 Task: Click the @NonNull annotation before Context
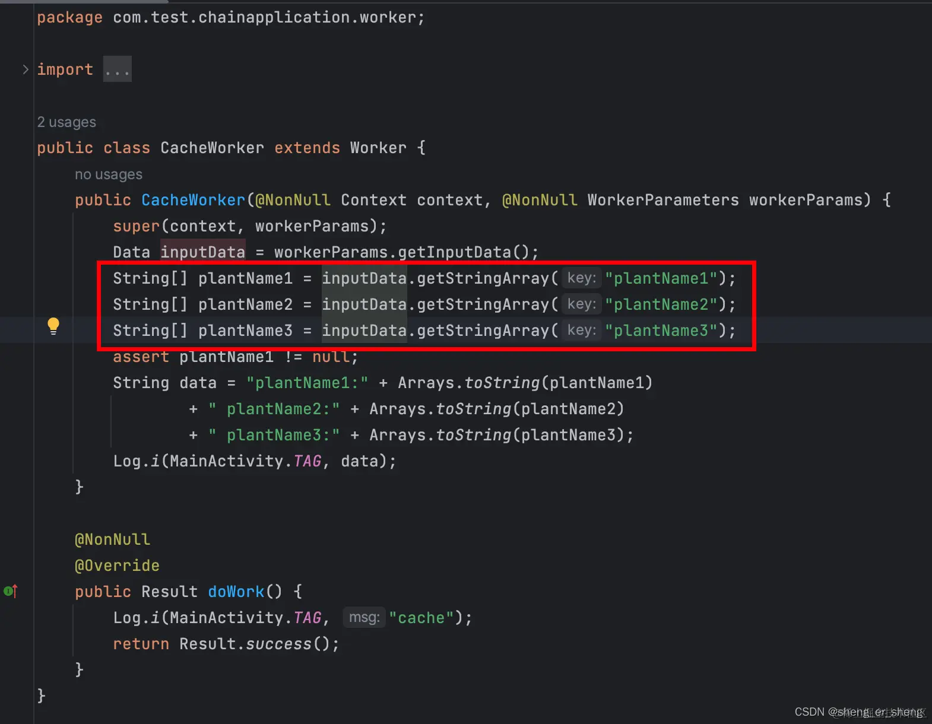coord(293,200)
